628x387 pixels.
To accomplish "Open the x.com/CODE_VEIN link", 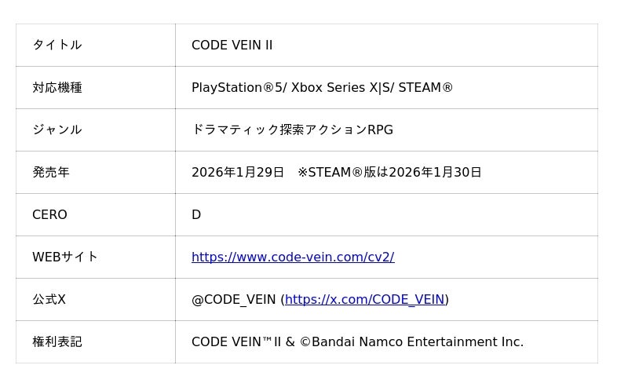I will (x=364, y=300).
